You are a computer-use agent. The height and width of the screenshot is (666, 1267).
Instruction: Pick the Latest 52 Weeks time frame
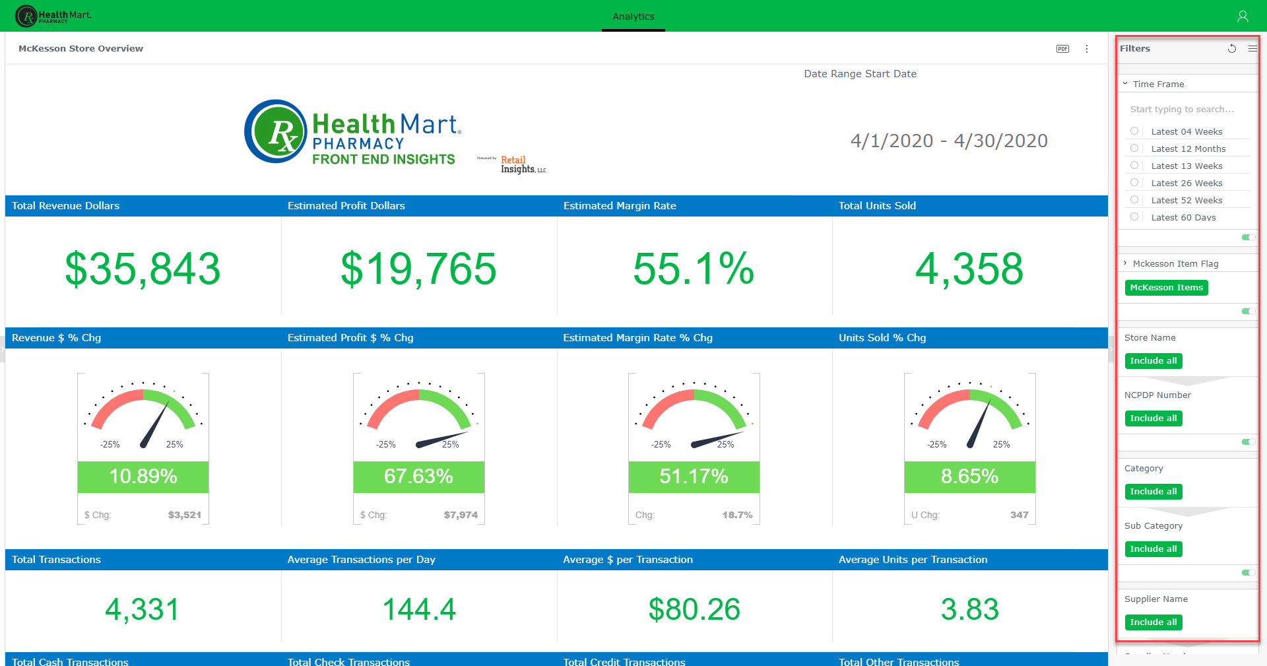(x=1134, y=200)
